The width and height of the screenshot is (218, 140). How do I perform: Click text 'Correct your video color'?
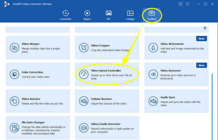coord(36,77)
